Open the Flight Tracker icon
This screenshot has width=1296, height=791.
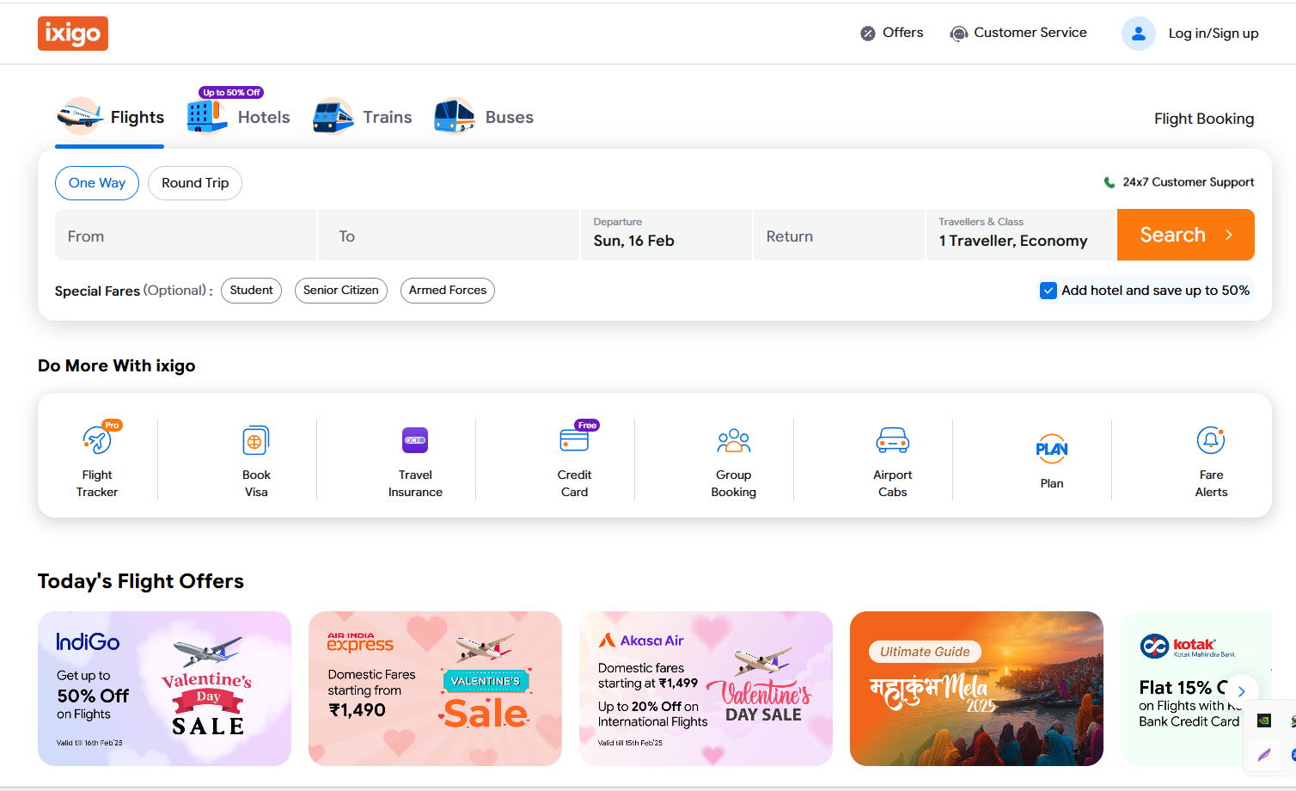[97, 441]
